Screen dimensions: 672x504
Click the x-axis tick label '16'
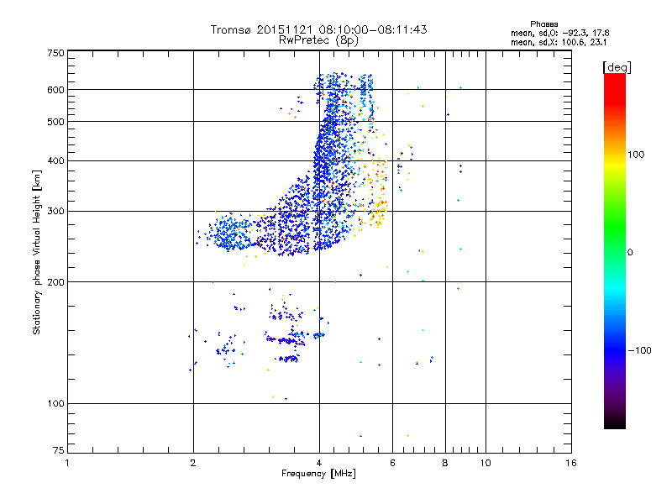point(571,463)
